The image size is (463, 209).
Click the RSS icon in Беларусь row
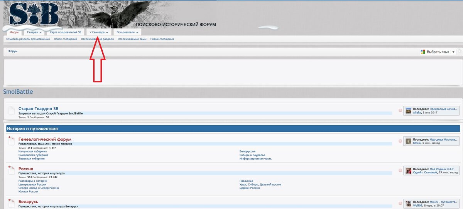click(400, 203)
